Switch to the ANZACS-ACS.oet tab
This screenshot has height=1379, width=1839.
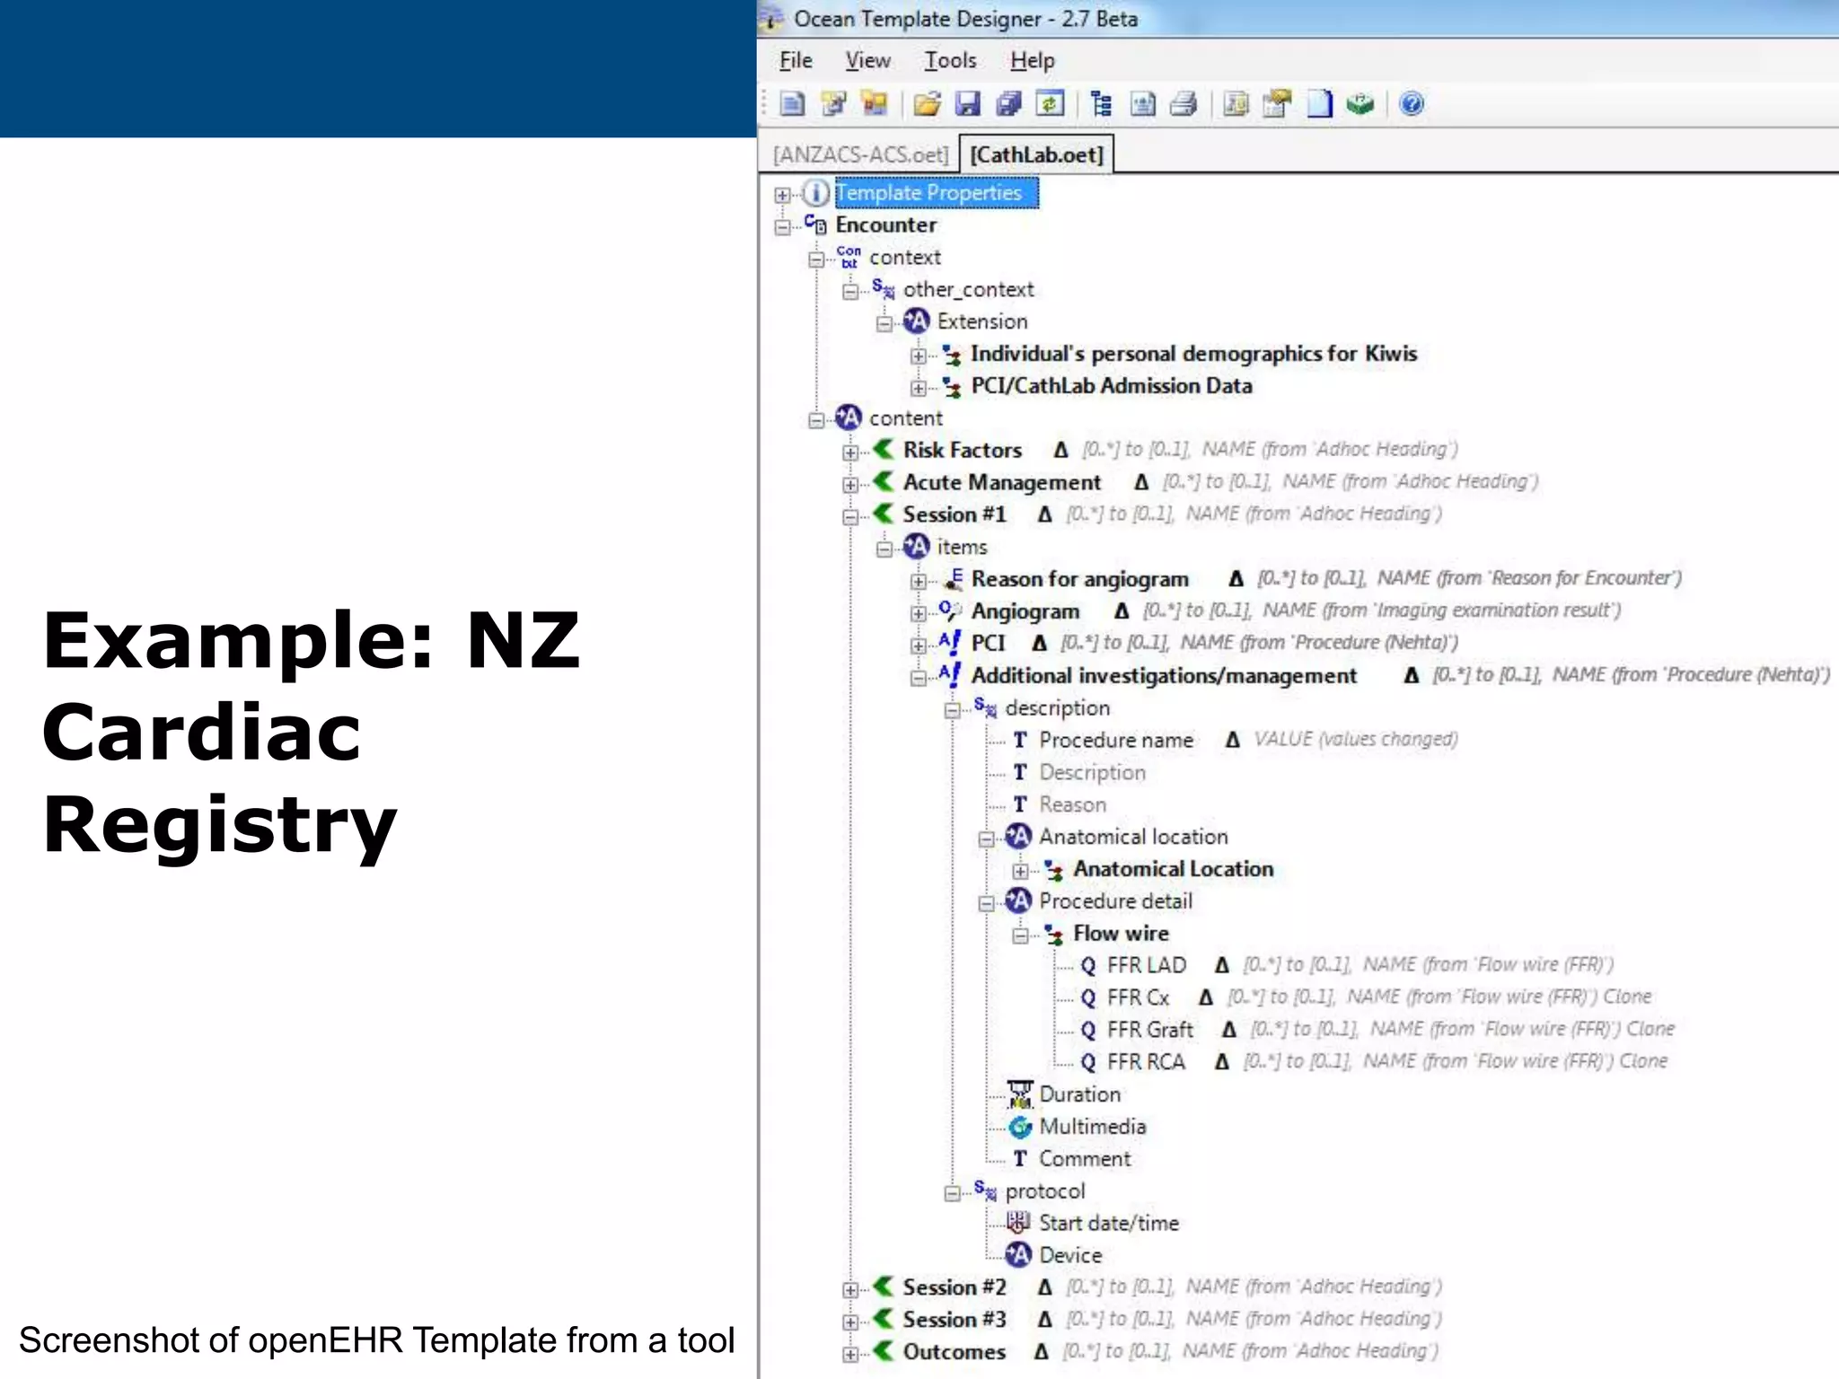tap(860, 154)
